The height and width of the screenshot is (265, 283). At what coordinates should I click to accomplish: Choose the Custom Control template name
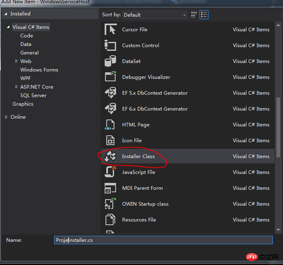140,46
